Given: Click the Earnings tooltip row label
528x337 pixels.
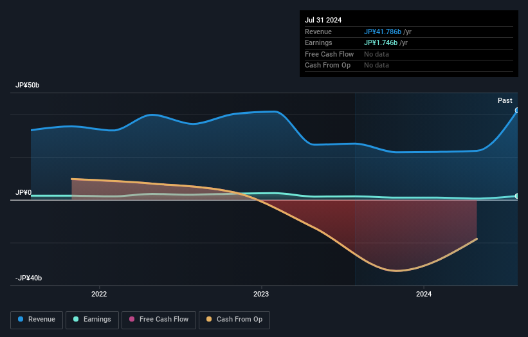Looking at the screenshot, I should (318, 42).
